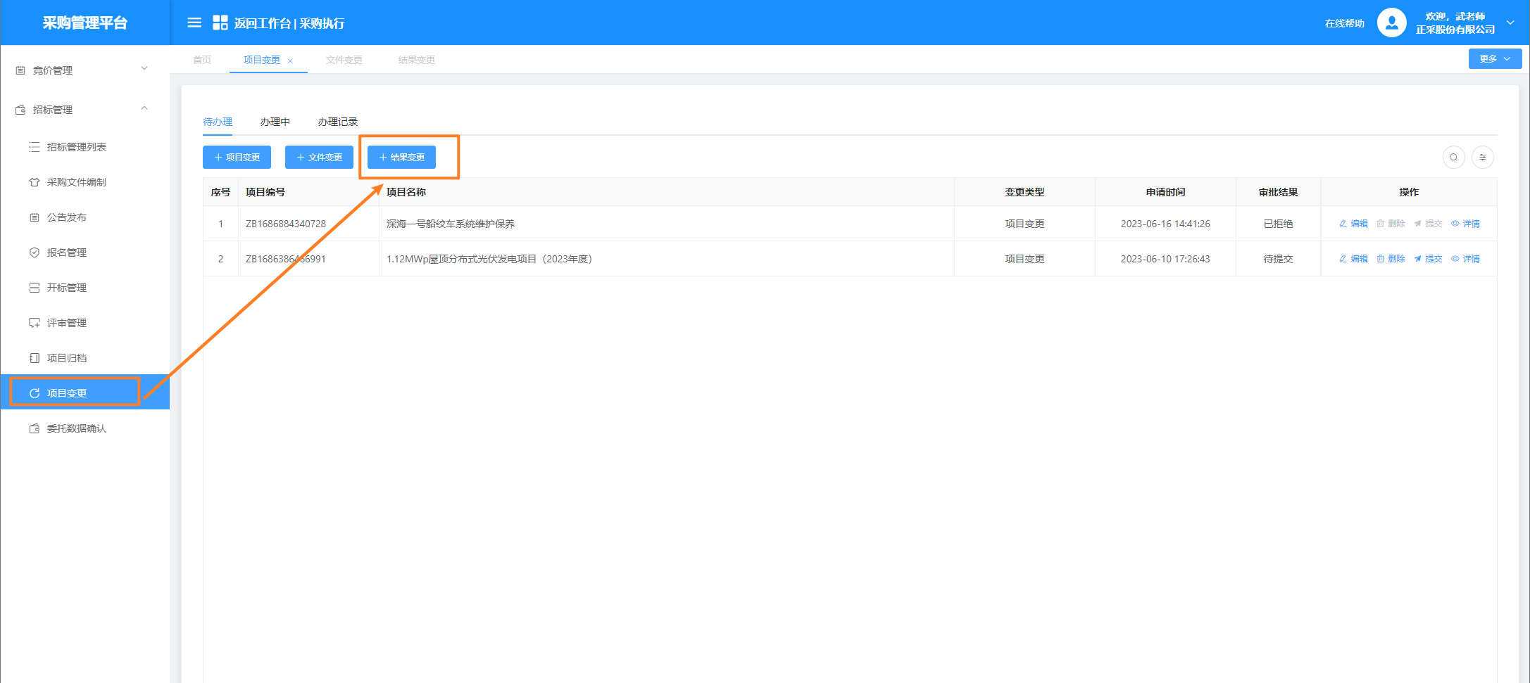The height and width of the screenshot is (683, 1530).
Task: Open 项目归档 in the sidebar
Action: click(66, 358)
